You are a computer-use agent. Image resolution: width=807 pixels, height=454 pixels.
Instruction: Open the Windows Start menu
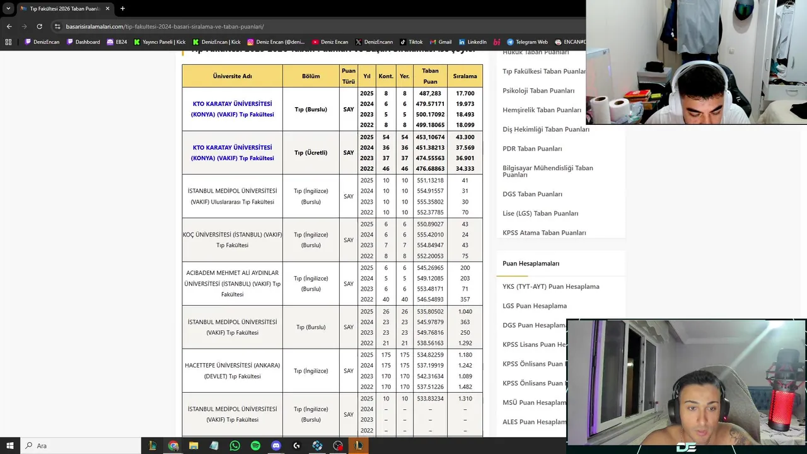(9, 445)
